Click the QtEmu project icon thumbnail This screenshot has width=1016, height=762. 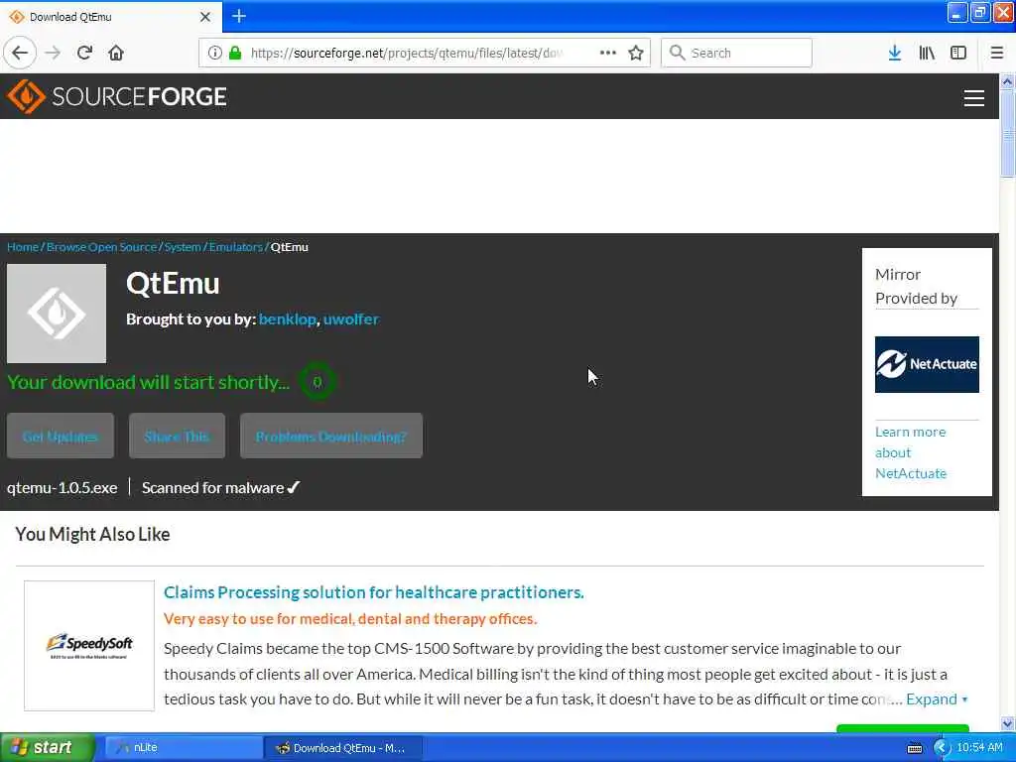click(57, 313)
